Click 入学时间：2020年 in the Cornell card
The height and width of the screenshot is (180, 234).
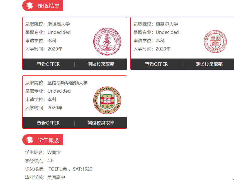pyautogui.click(x=152, y=49)
